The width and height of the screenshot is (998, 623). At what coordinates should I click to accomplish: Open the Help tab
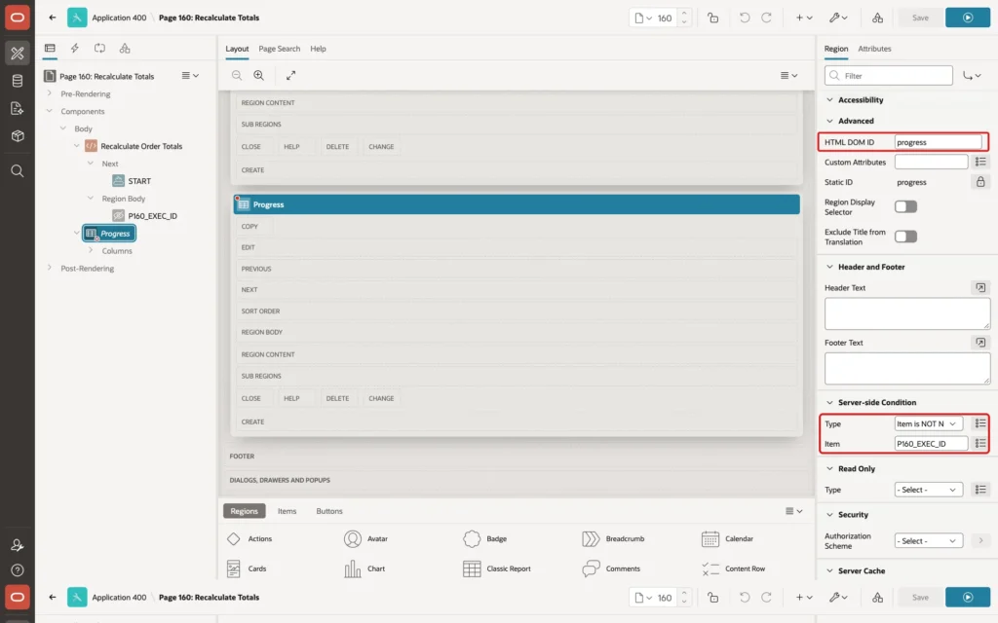tap(318, 49)
